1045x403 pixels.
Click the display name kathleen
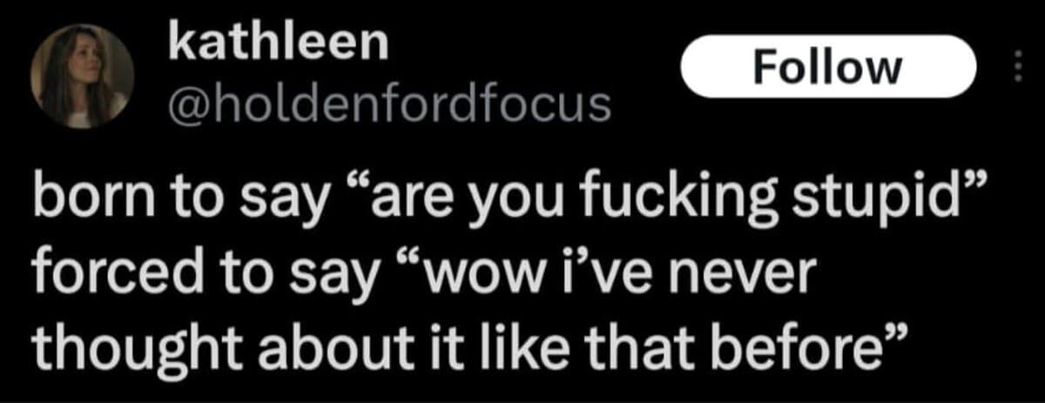tap(278, 45)
